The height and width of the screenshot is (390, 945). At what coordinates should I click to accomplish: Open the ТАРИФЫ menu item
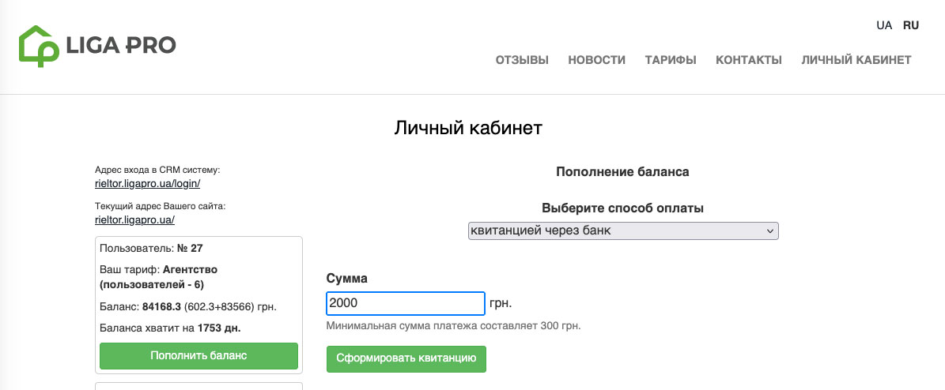[x=671, y=60]
